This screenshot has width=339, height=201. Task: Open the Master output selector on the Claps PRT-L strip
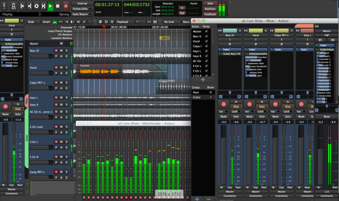point(281,192)
